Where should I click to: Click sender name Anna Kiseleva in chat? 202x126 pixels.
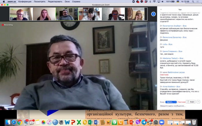coord(169,86)
